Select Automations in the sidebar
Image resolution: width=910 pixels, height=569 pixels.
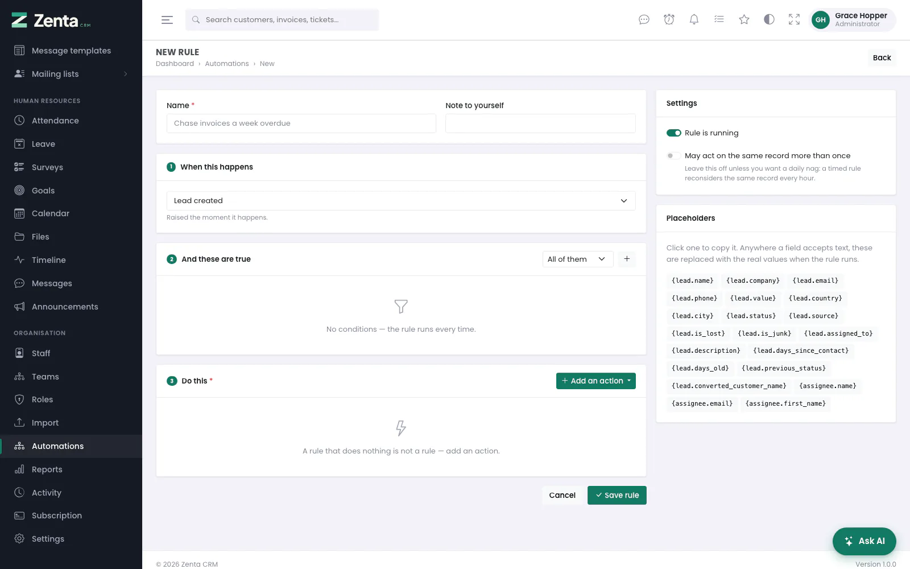click(x=71, y=446)
